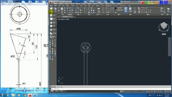The width and height of the screenshot is (172, 97).
Task: Open 檔案 menu in photo viewer
Action: tap(4, 4)
